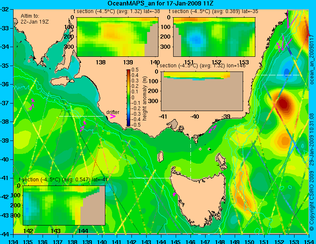
Task: Click the lat=-41 section title
Action: tap(64, 180)
